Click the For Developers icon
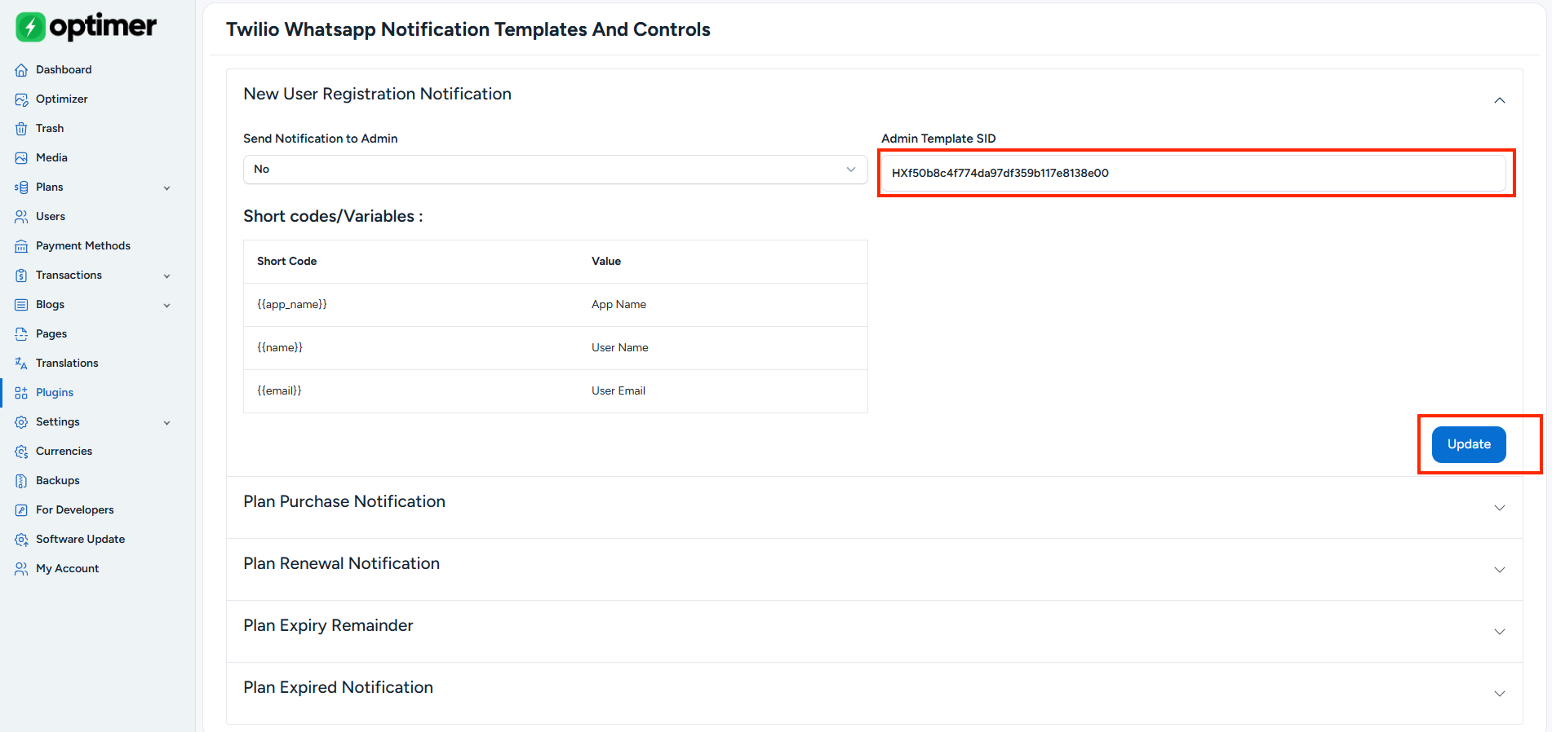 [21, 510]
